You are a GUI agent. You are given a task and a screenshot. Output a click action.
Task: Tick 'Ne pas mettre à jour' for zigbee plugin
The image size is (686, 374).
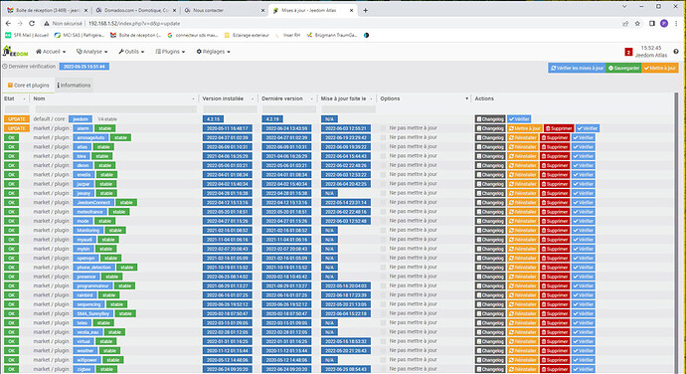click(383, 369)
